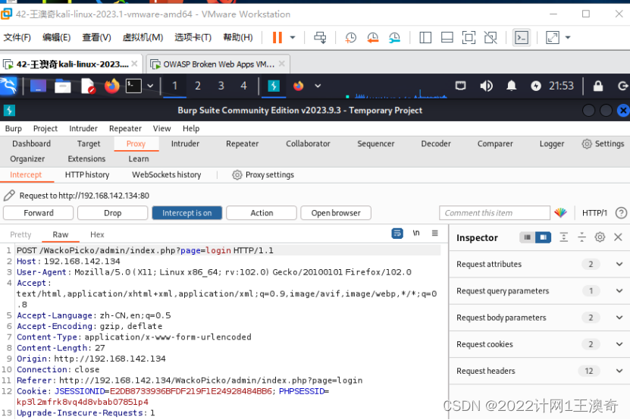Open Burp Settings with gear icon
The image size is (630, 420).
point(603,144)
